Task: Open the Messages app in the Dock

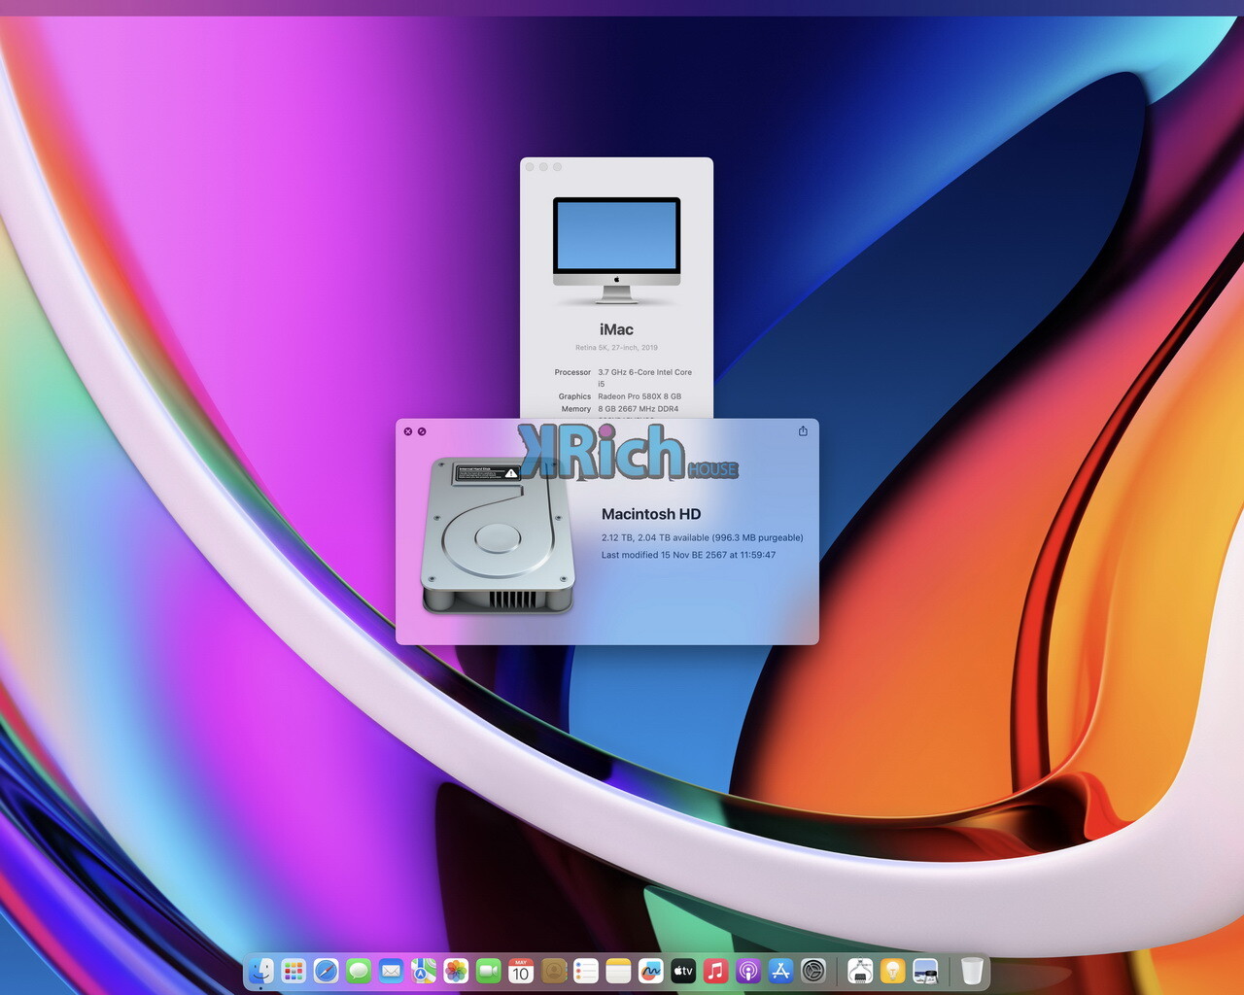Action: click(359, 970)
